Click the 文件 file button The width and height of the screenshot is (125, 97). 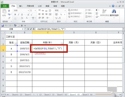coord(5,6)
